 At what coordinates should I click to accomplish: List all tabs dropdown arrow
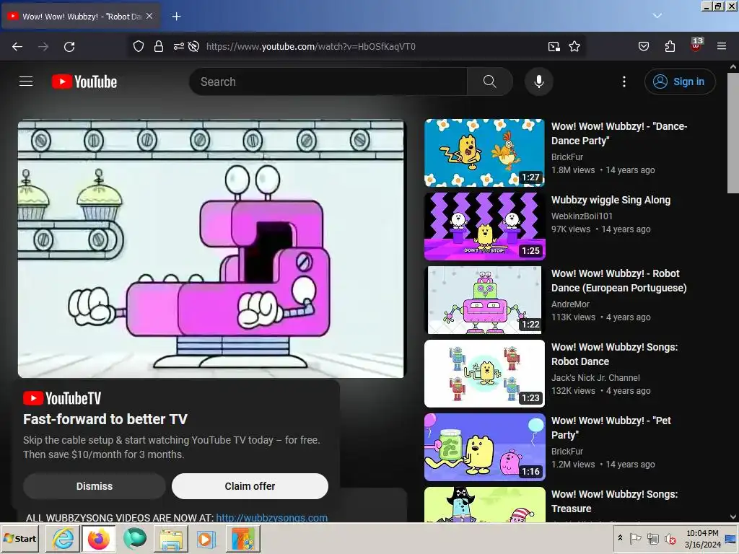click(657, 16)
